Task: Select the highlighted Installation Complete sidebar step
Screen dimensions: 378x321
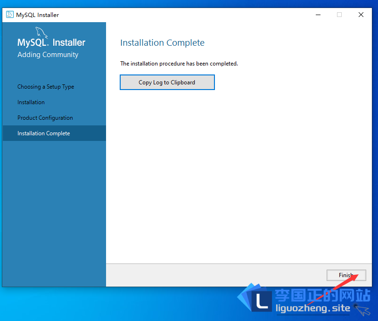Action: click(54, 133)
